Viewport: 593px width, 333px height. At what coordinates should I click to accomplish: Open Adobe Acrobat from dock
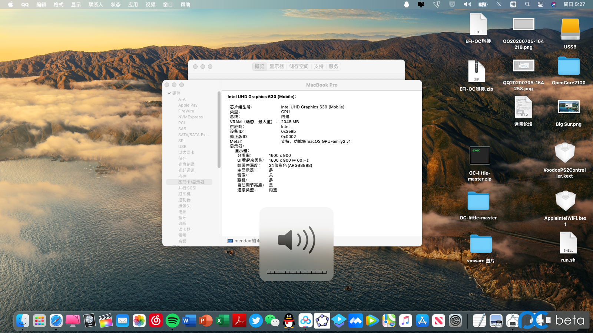pyautogui.click(x=239, y=320)
